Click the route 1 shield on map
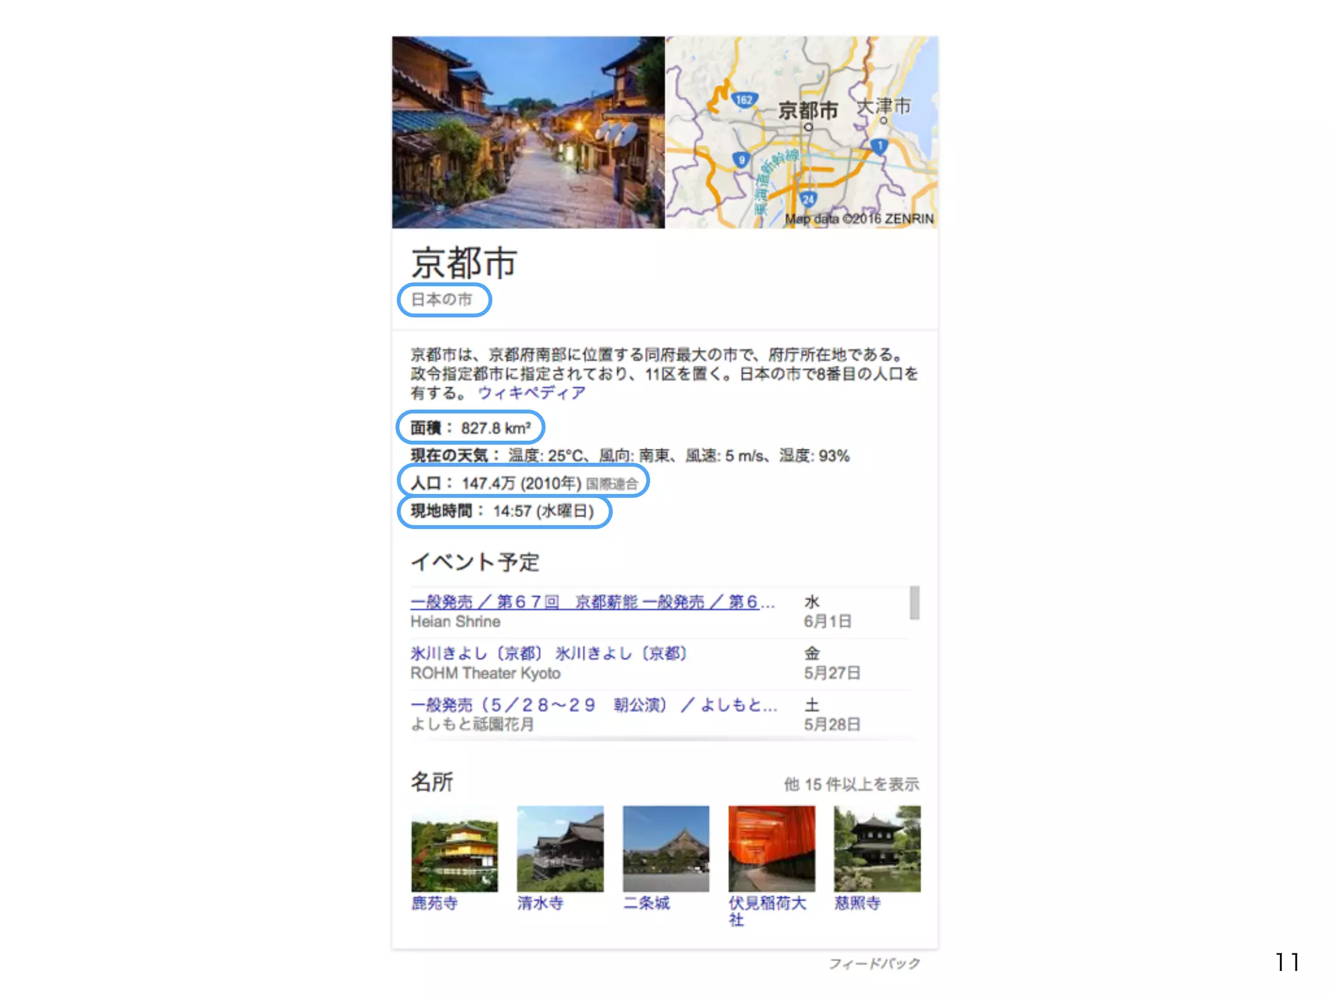 [x=879, y=146]
